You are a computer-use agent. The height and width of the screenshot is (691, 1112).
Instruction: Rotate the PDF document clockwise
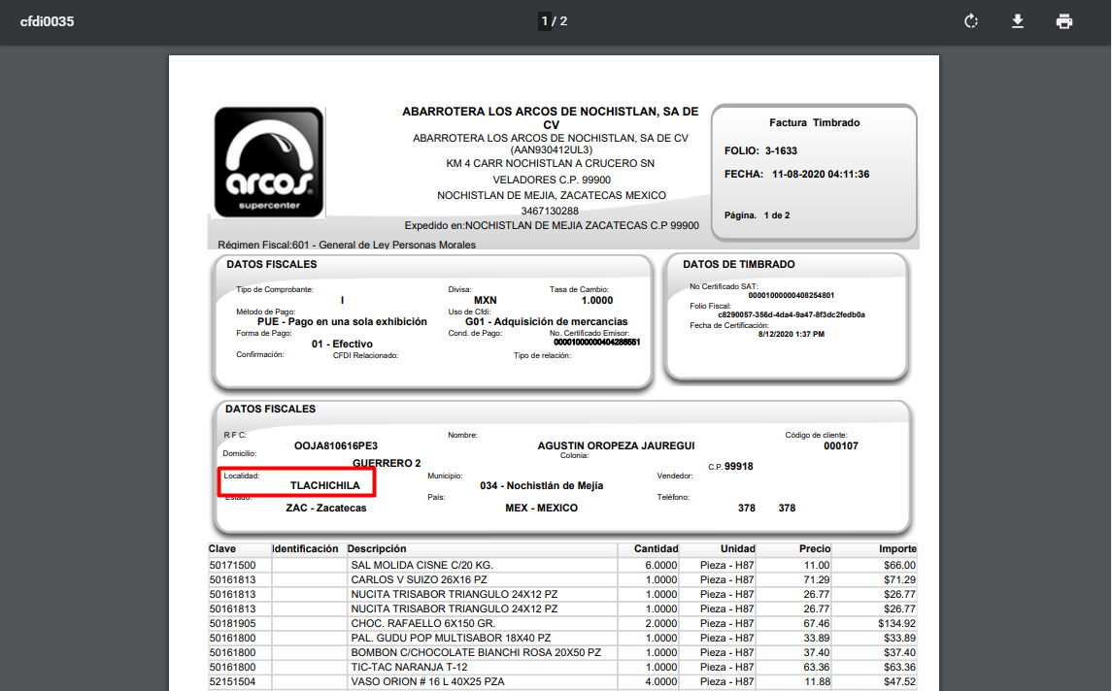971,21
